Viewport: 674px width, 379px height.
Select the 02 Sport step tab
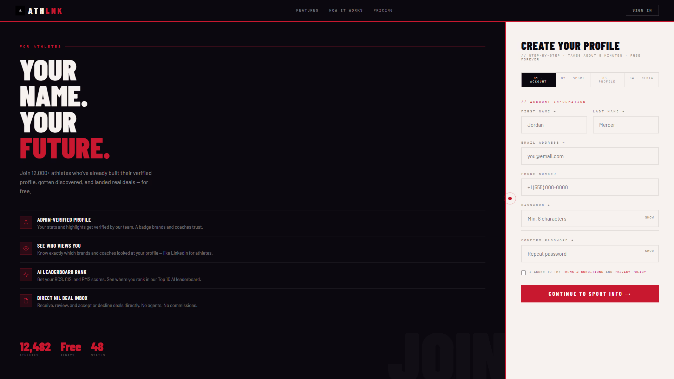coord(573,80)
